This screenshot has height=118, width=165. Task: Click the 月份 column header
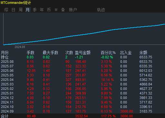click(x=5, y=53)
